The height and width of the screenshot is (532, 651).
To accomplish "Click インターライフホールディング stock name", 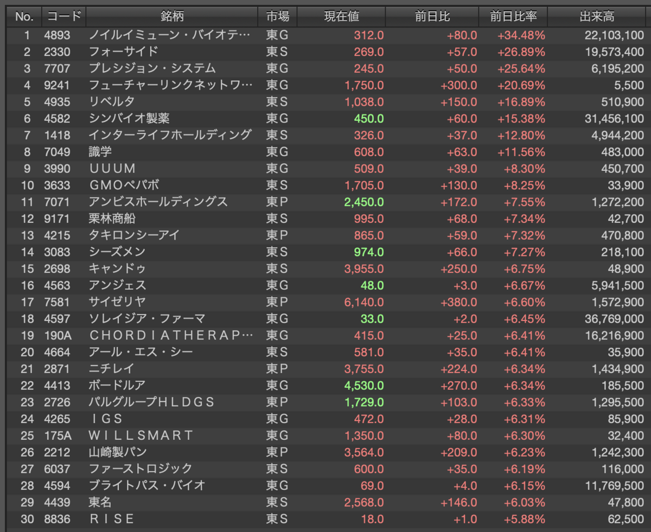I will tap(170, 135).
